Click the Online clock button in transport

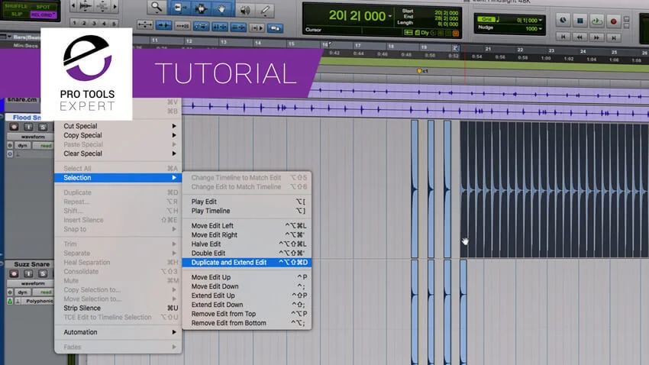(563, 20)
